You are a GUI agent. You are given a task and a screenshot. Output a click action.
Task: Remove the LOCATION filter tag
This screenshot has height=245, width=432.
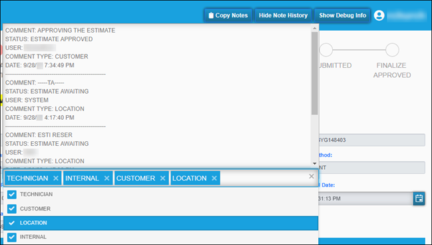[214, 178]
